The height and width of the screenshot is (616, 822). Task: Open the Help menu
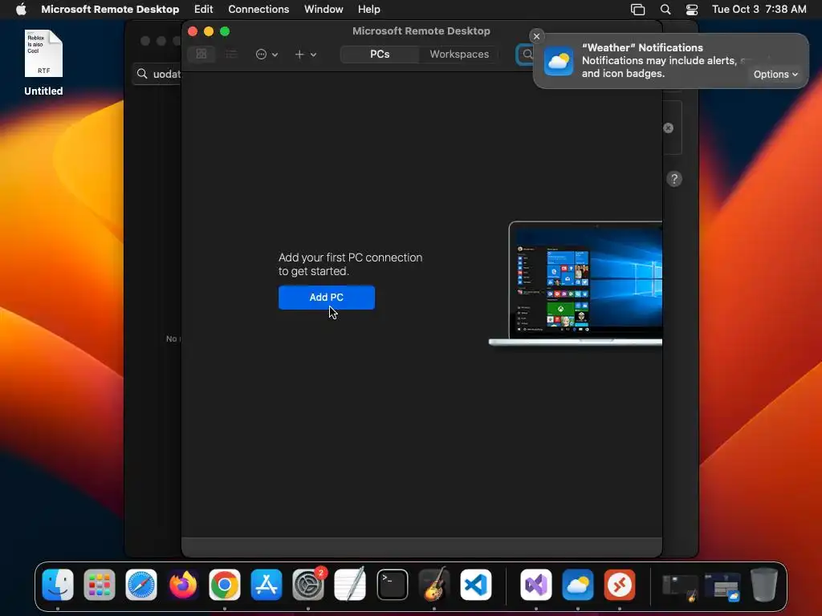368,10
